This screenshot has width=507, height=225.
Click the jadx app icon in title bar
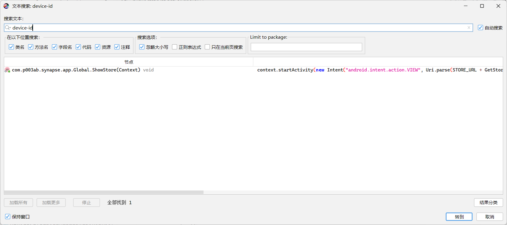[6, 6]
